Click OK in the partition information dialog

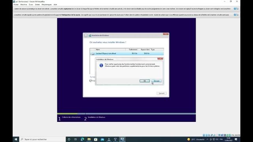click(x=145, y=81)
